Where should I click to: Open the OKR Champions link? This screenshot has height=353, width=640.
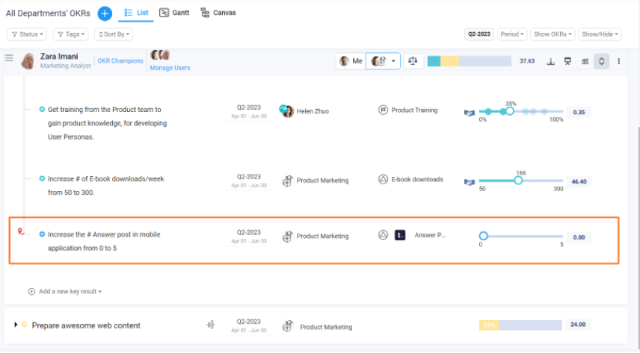point(120,60)
